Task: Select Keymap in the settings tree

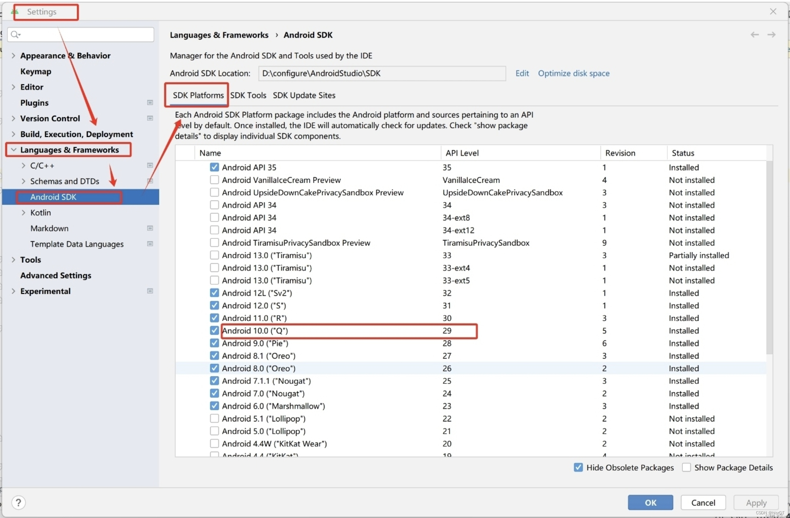Action: point(36,71)
